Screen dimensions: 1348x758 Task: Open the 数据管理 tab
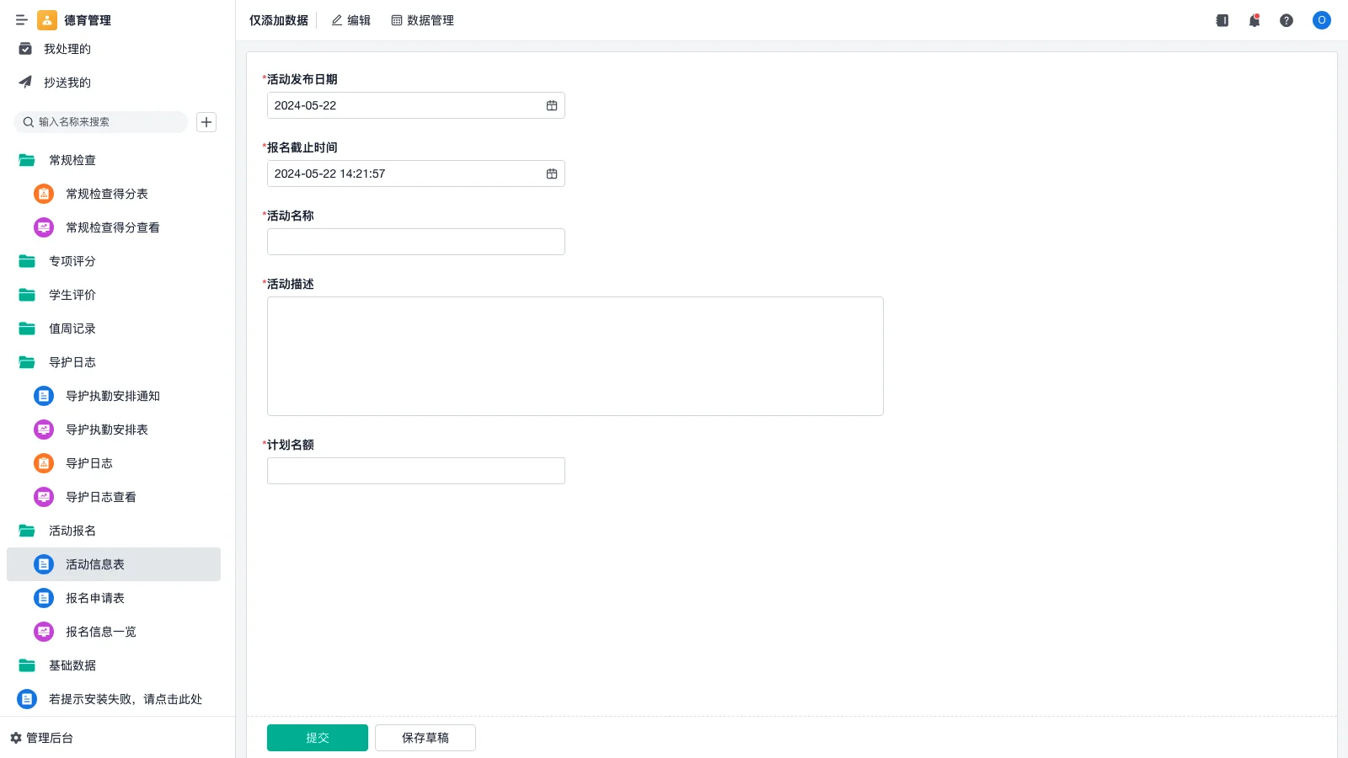pyautogui.click(x=422, y=20)
